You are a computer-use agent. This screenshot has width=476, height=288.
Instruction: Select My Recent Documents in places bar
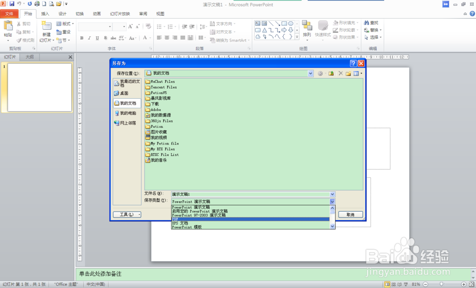pyautogui.click(x=127, y=83)
